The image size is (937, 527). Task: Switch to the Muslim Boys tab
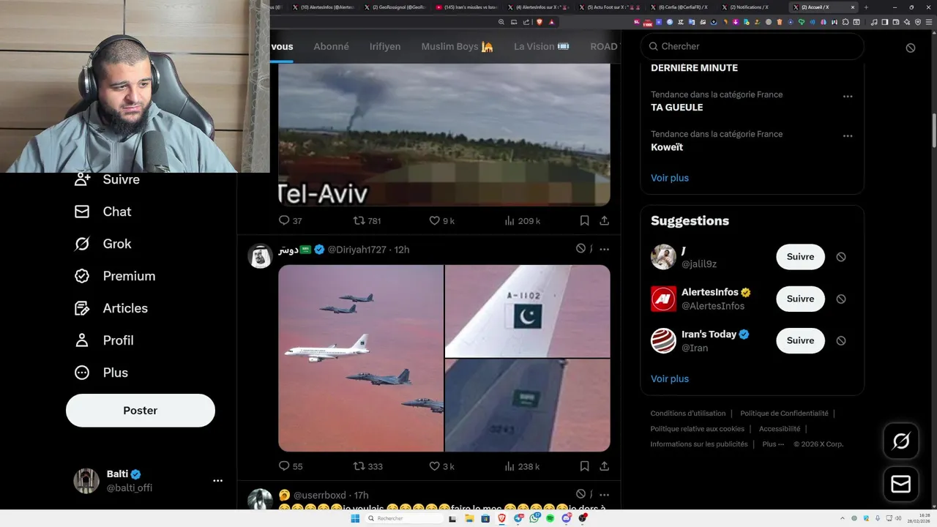point(457,46)
